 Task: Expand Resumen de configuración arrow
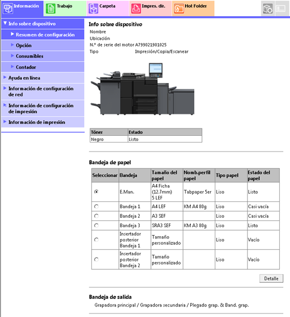pos(12,34)
